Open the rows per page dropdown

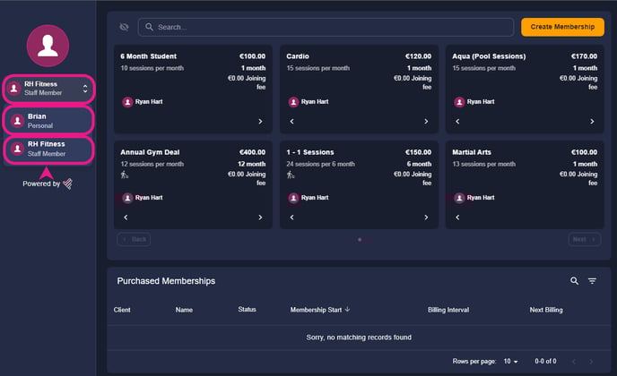click(x=511, y=361)
